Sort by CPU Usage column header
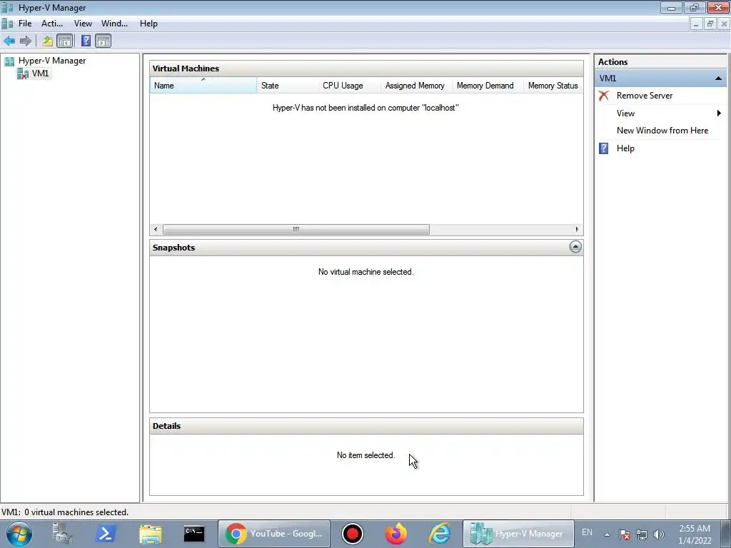This screenshot has height=548, width=731. (x=349, y=86)
